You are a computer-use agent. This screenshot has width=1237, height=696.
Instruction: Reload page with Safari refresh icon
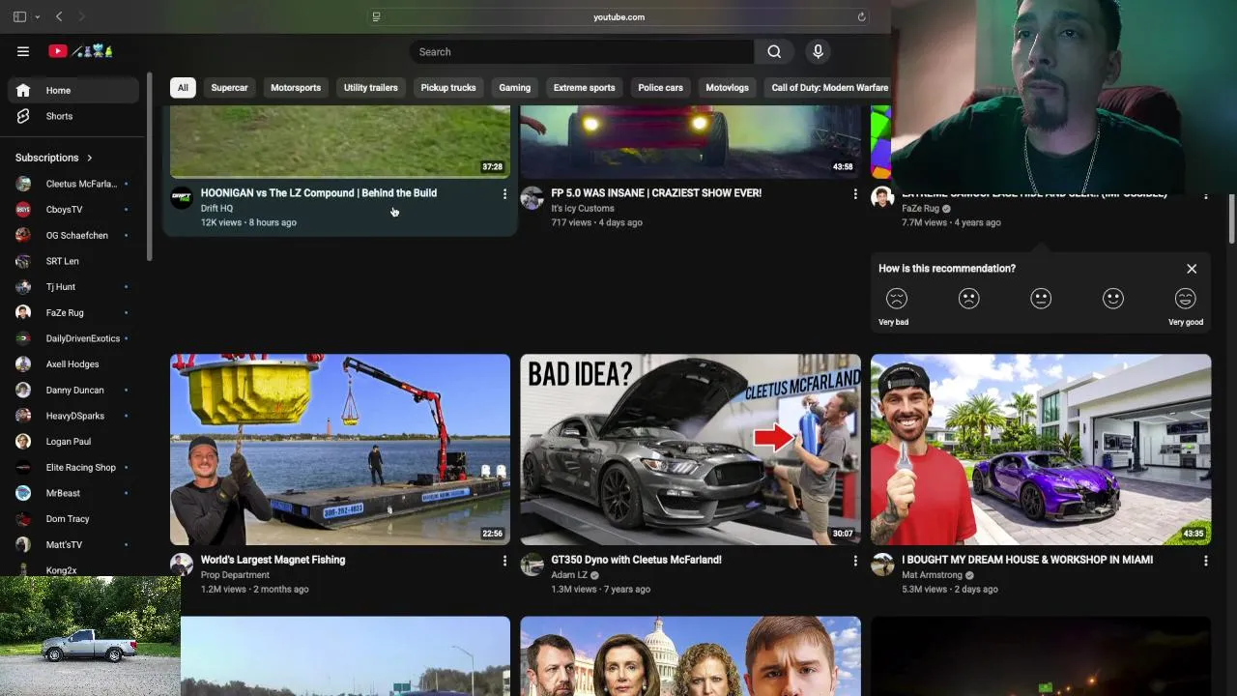point(861,16)
